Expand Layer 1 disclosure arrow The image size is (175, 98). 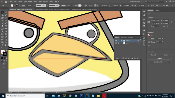(x=121, y=43)
